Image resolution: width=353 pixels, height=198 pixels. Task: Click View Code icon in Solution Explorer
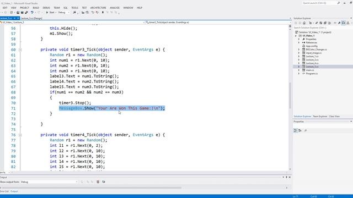click(335, 23)
